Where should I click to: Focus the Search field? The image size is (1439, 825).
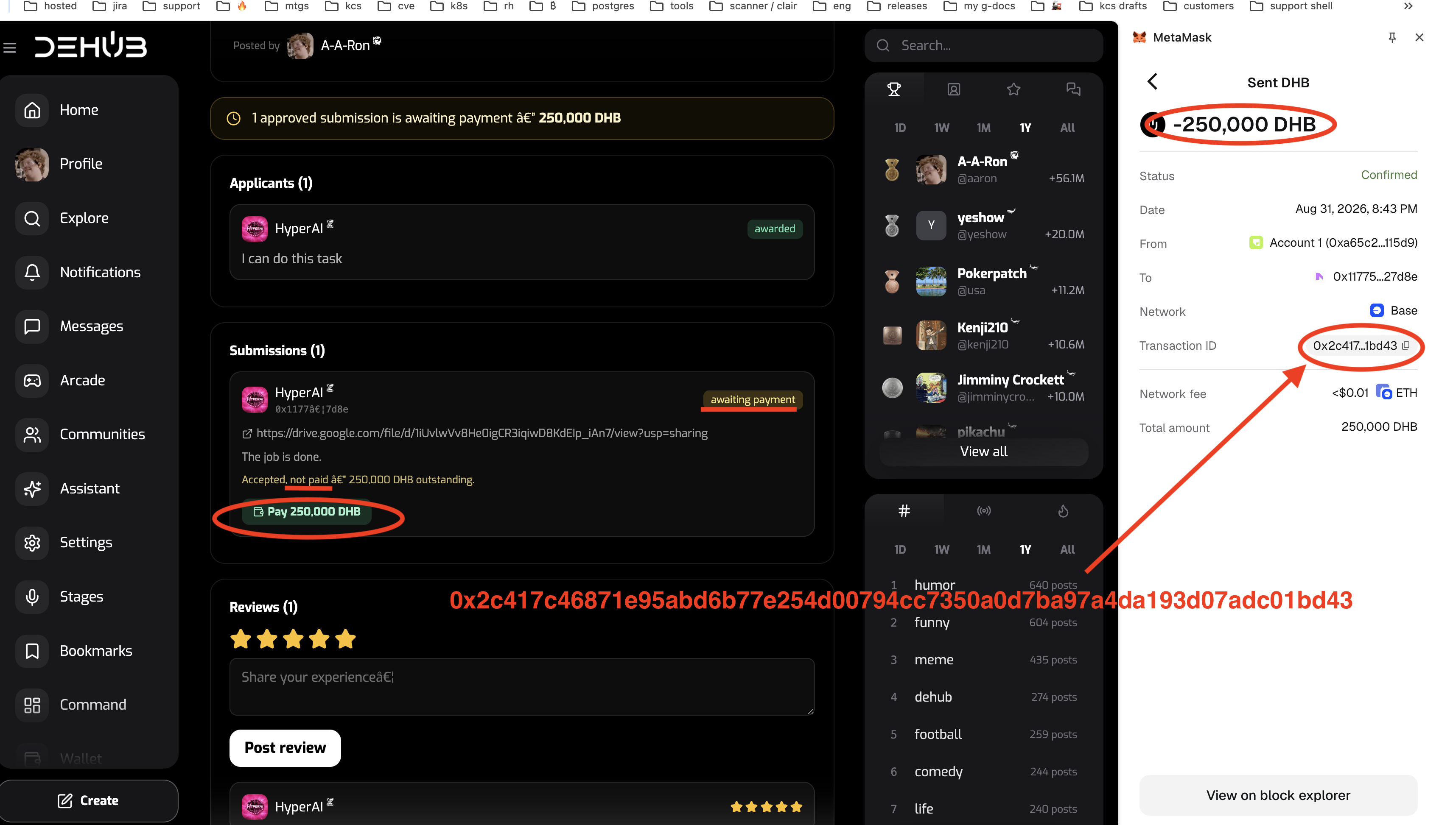984,45
